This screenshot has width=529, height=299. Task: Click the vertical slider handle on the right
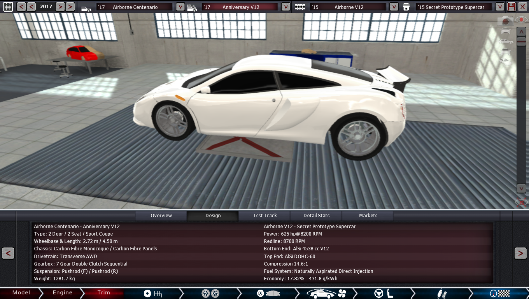pyautogui.click(x=521, y=41)
